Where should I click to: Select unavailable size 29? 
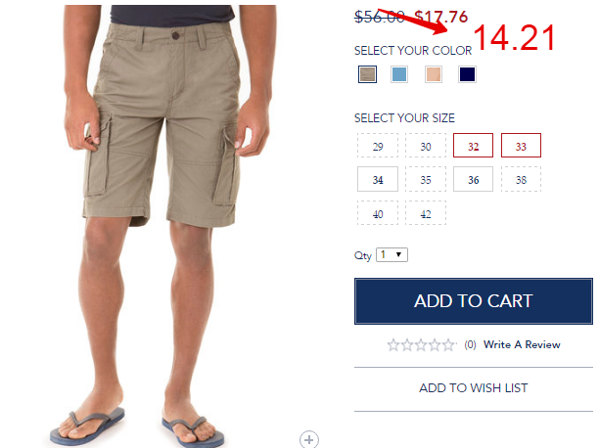tap(378, 146)
